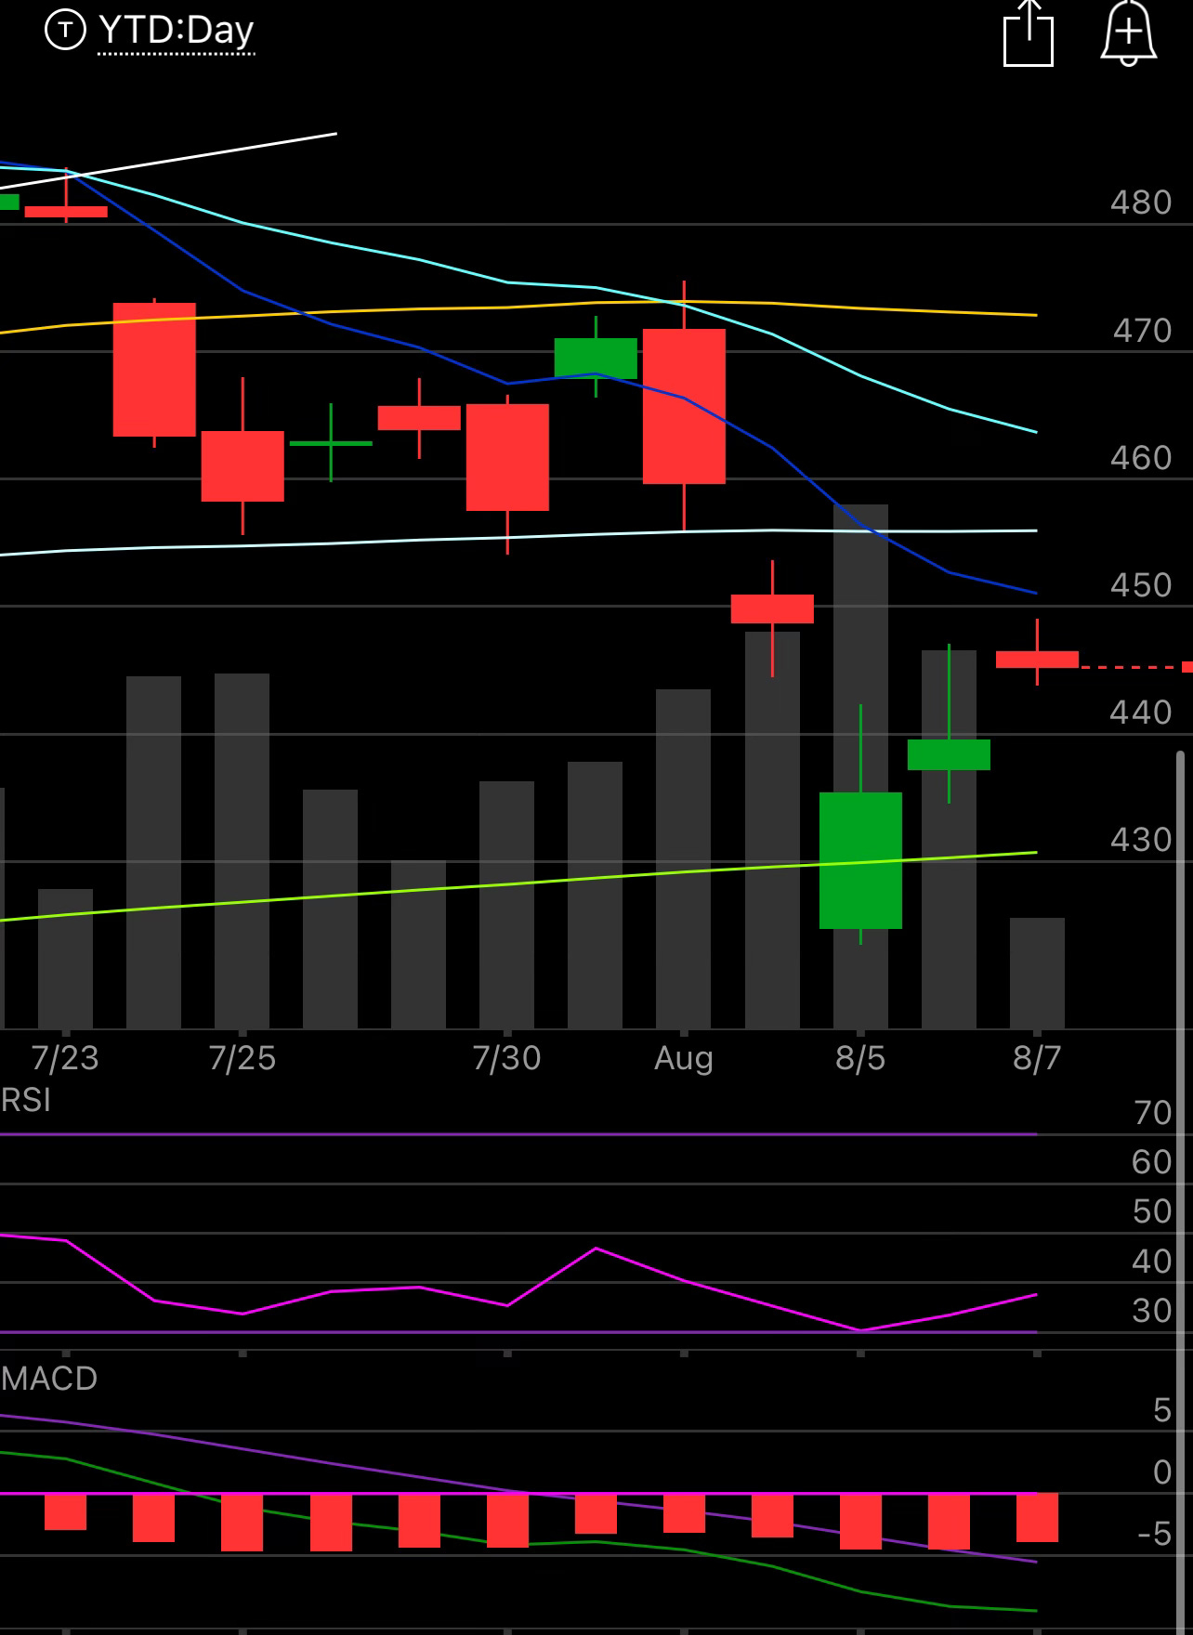Tap the RSI 30 level label
The image size is (1193, 1635).
pos(1152,1311)
